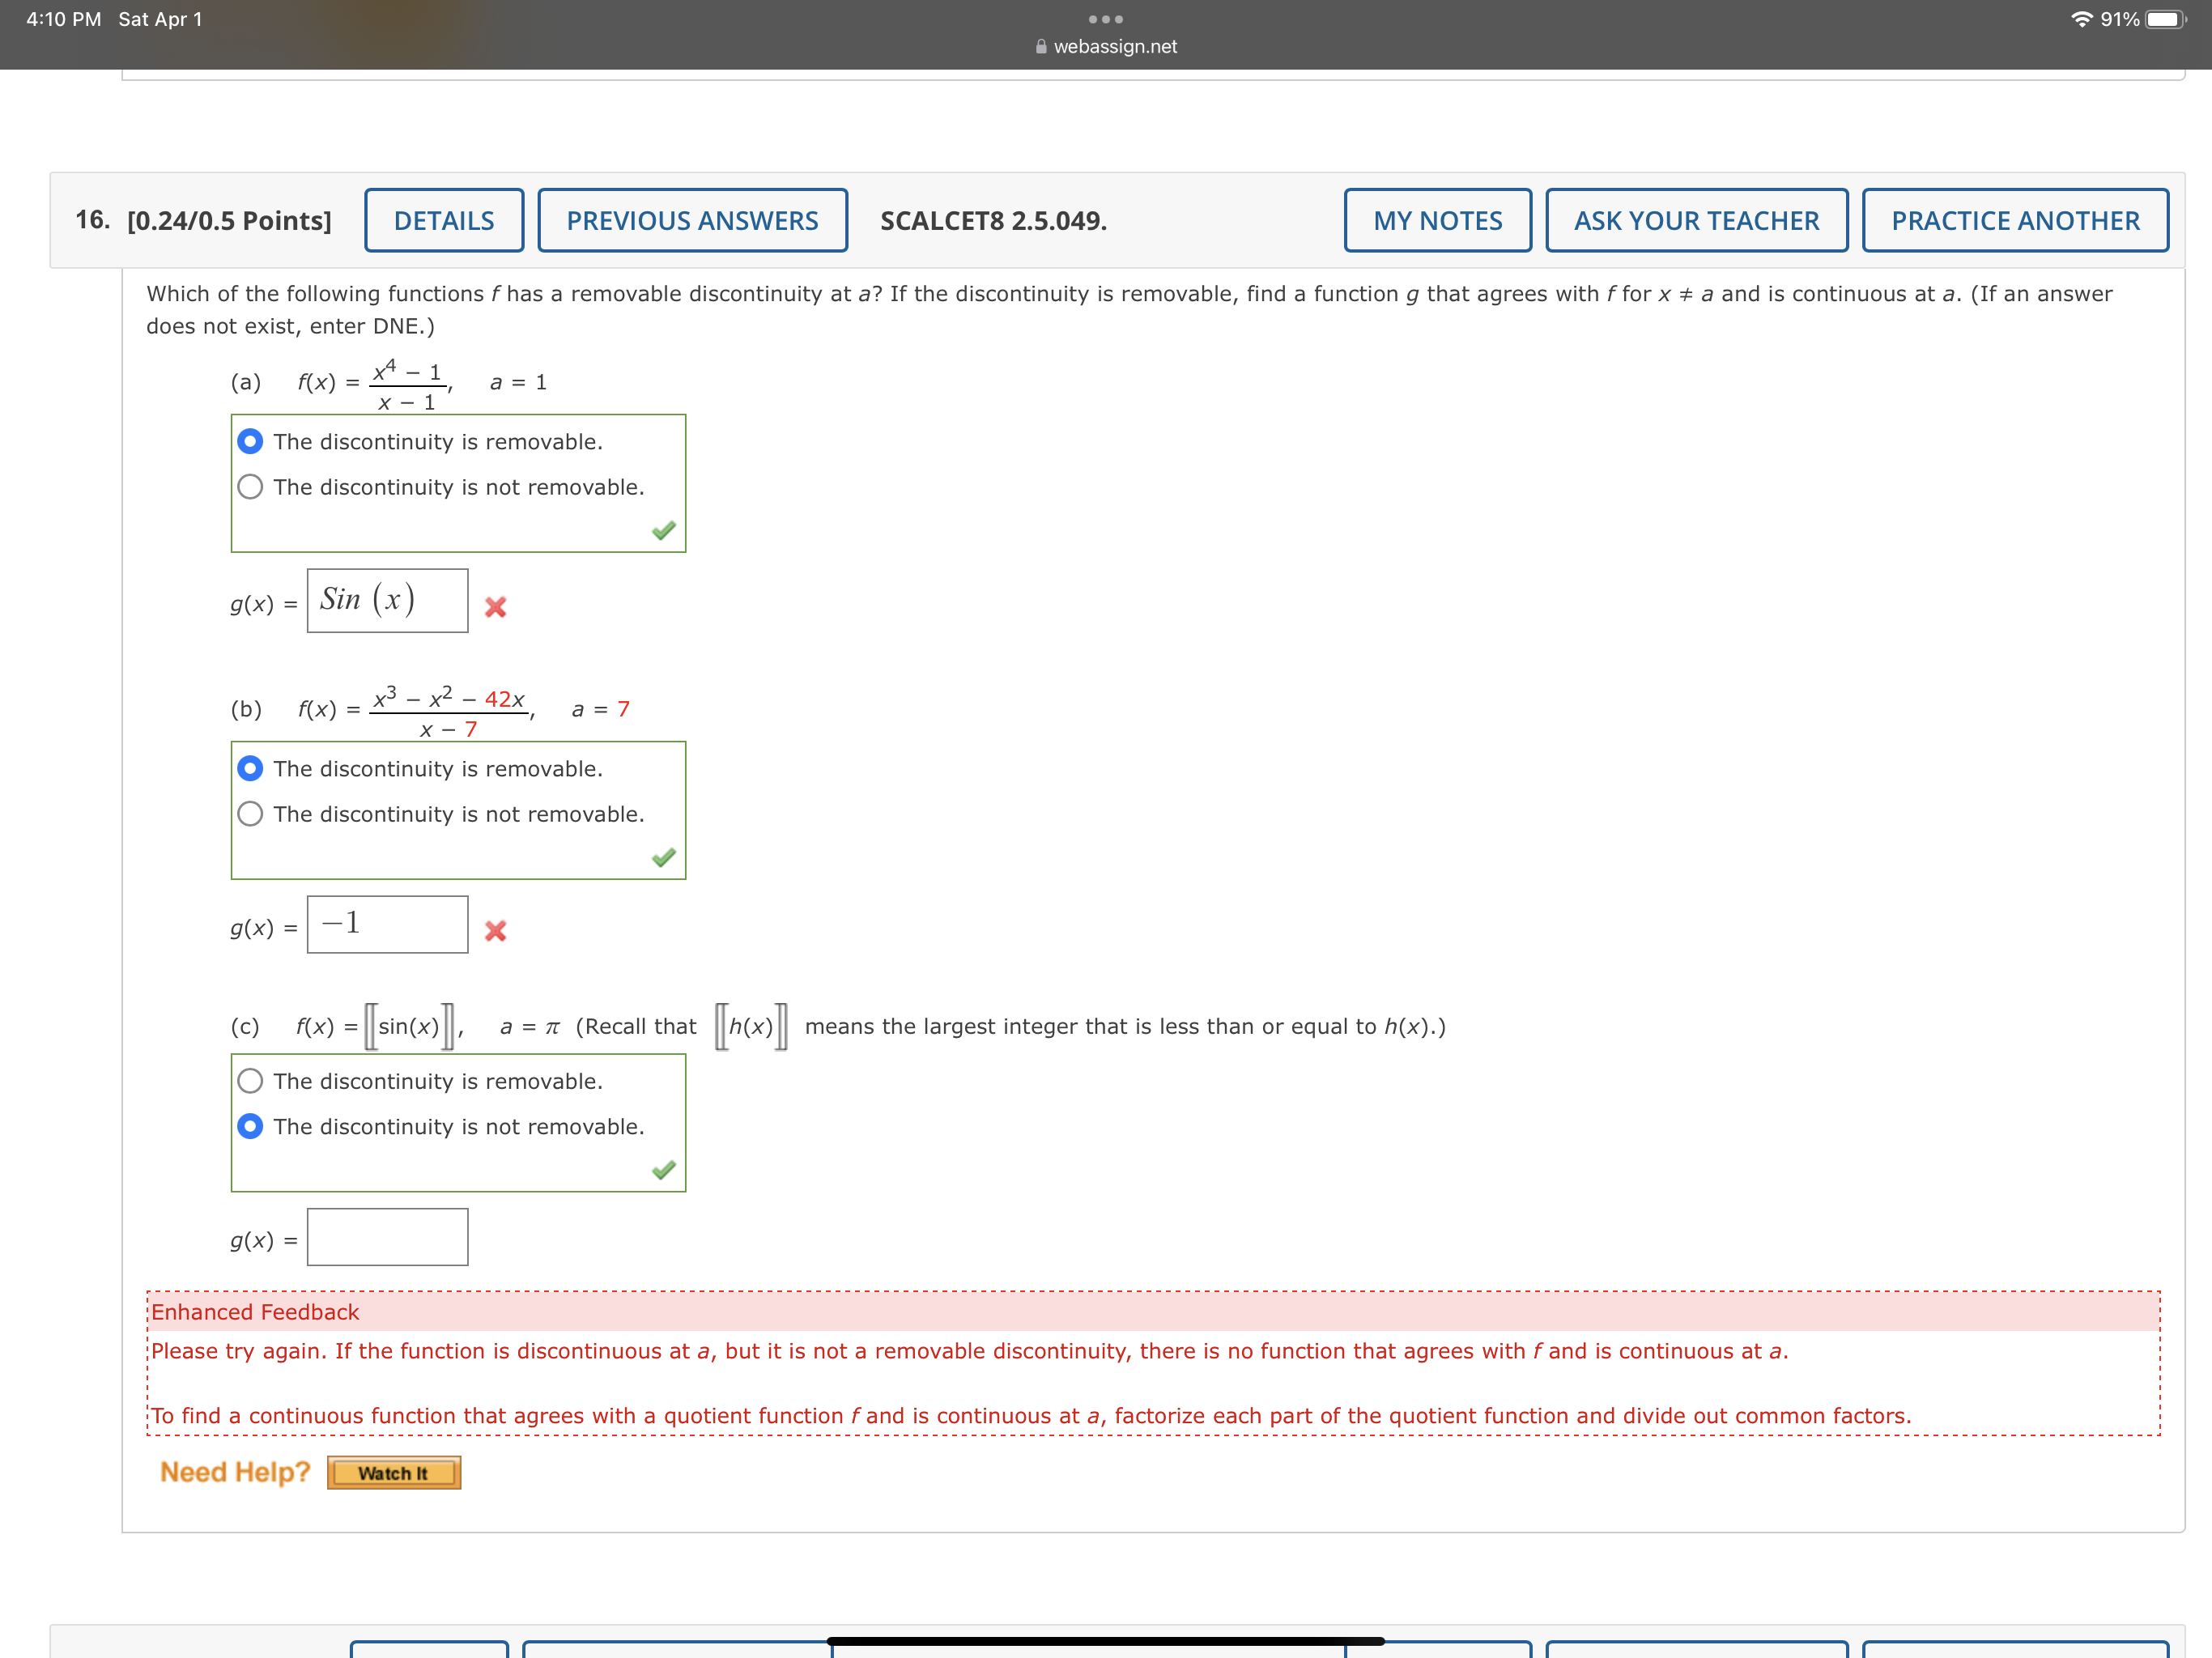Viewport: 2212px width, 1658px height.
Task: Click the red X error icon next to Sin(x) answer
Action: click(x=497, y=606)
